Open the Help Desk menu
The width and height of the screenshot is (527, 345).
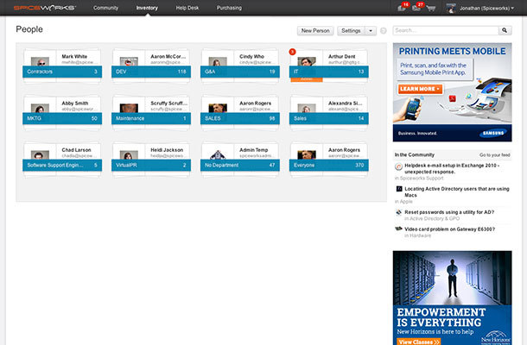click(x=187, y=8)
